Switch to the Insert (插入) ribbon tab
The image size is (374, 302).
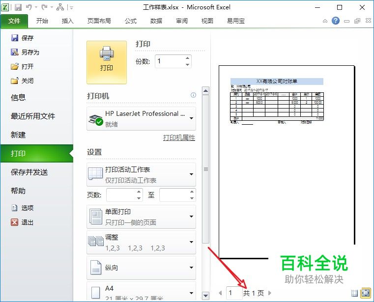coord(68,21)
